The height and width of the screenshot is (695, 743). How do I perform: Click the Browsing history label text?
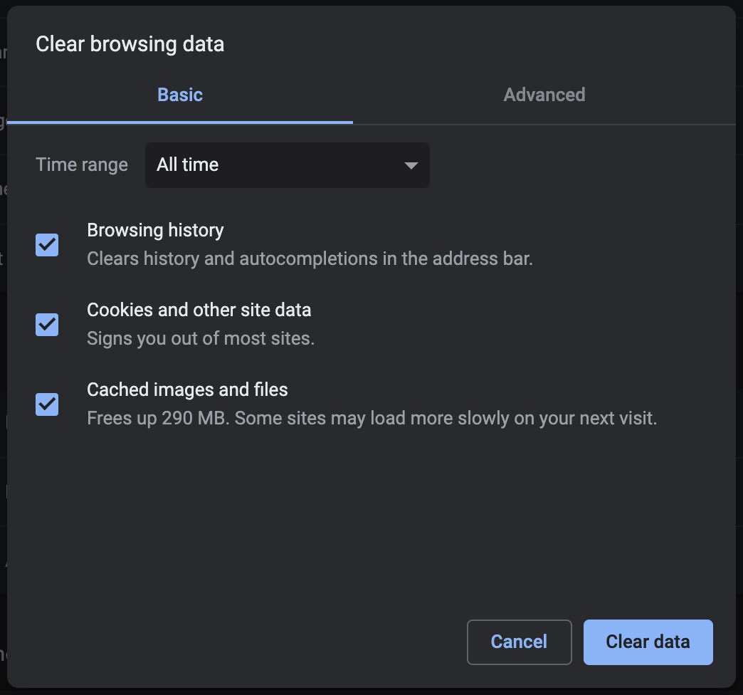(x=155, y=230)
